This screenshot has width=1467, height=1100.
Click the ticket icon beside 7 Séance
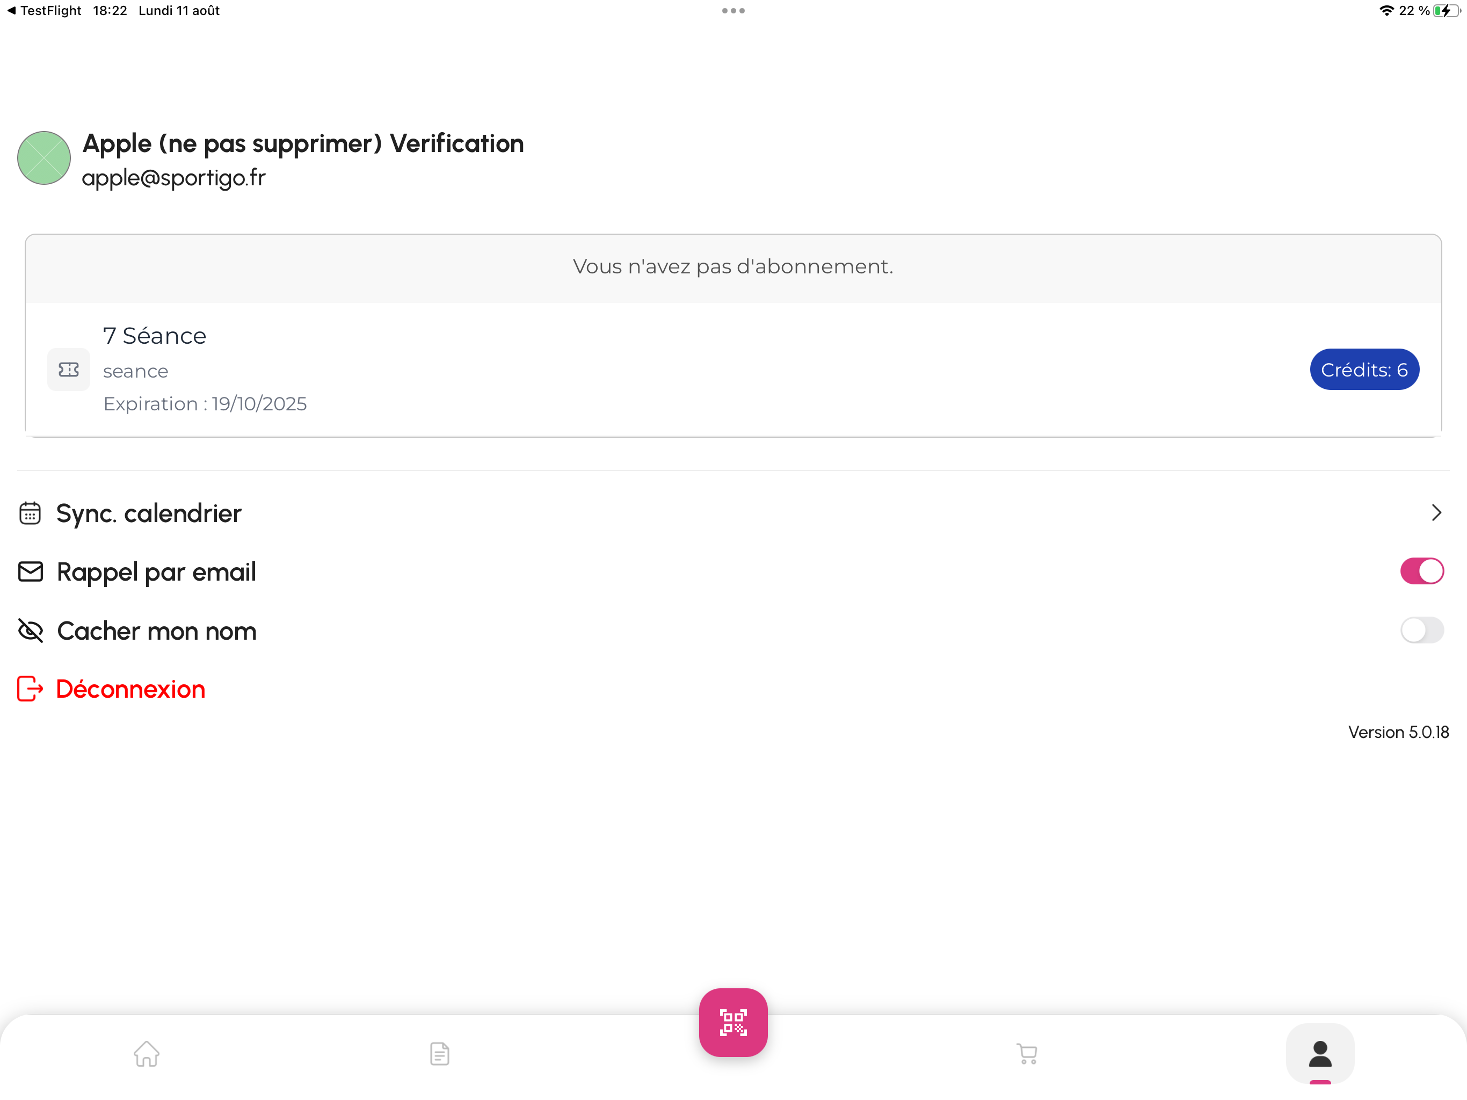coord(68,369)
